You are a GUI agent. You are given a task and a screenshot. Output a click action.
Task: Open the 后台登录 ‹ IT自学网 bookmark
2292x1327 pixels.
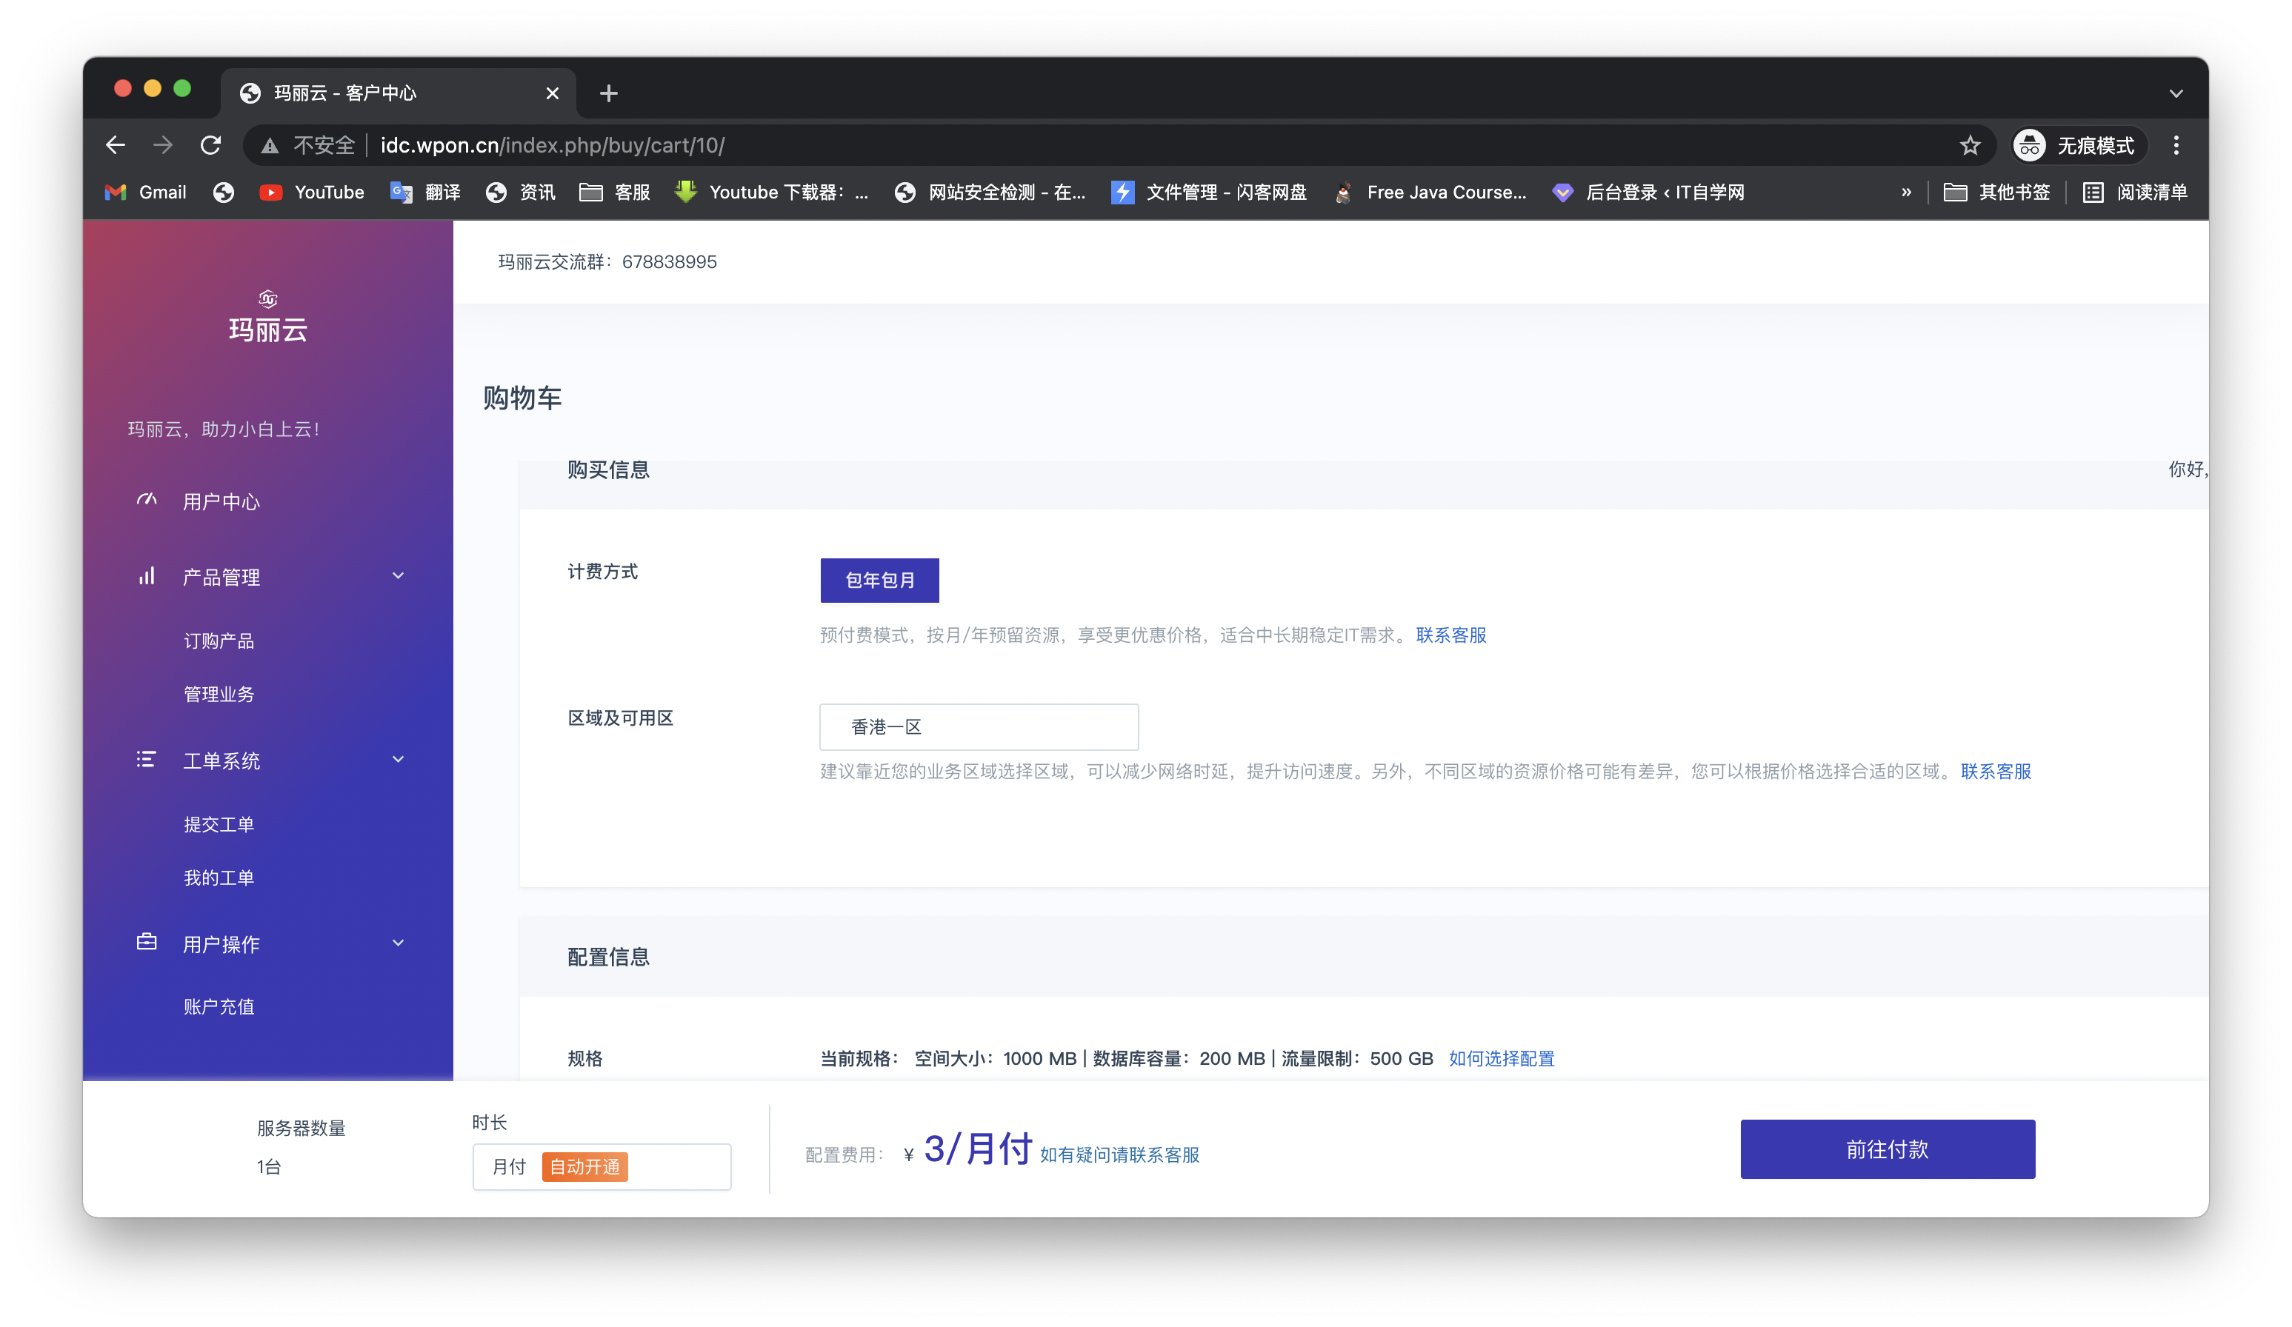pos(1648,193)
